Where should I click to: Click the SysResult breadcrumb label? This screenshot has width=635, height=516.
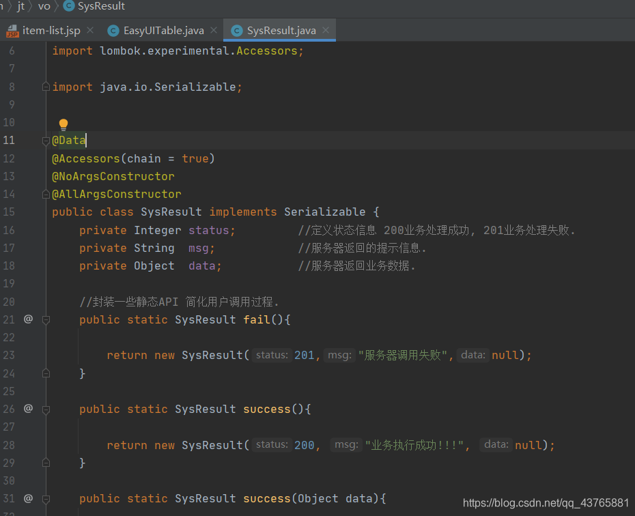pos(101,6)
